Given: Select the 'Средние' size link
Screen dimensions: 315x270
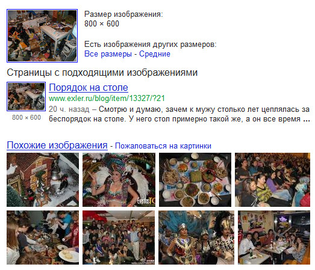Looking at the screenshot, I should [x=155, y=54].
